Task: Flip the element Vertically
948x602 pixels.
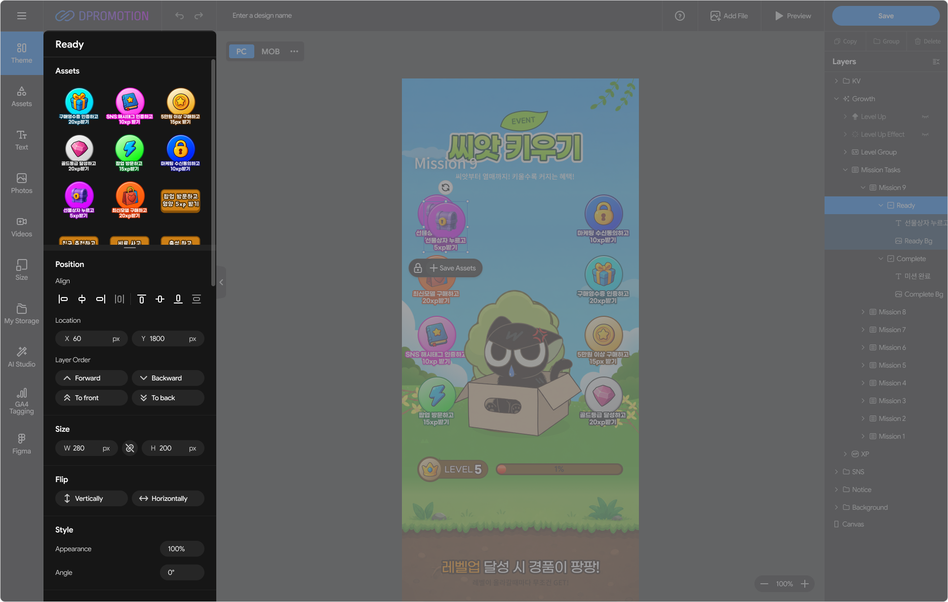Action: pos(91,498)
